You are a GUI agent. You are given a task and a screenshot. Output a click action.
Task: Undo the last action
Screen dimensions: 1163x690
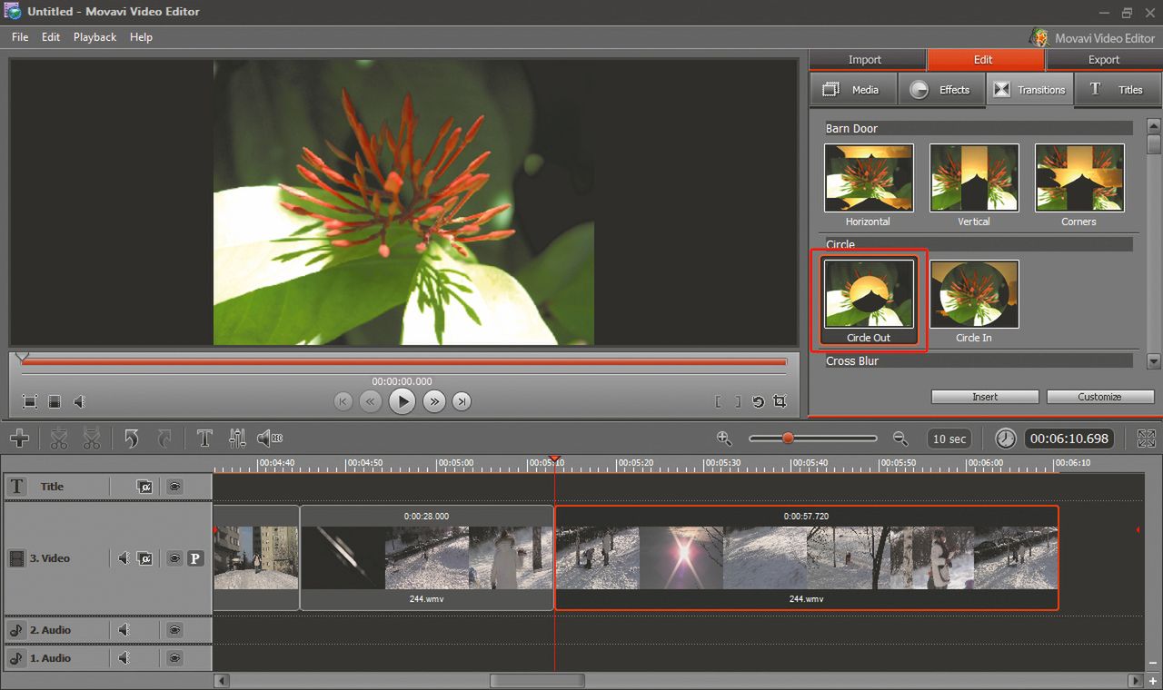pos(132,439)
